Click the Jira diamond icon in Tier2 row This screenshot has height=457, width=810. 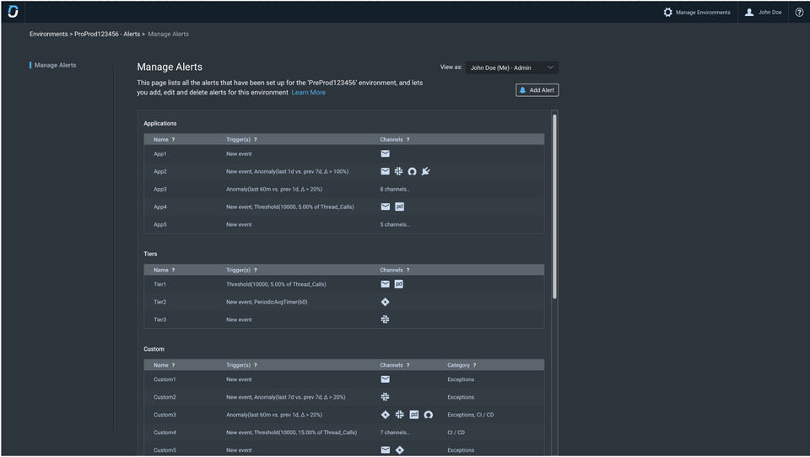pos(385,302)
